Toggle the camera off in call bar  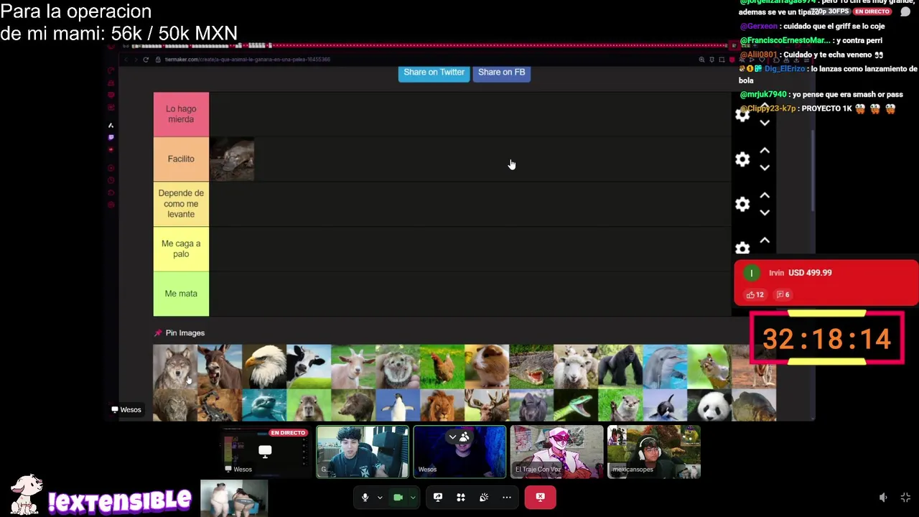pos(398,497)
